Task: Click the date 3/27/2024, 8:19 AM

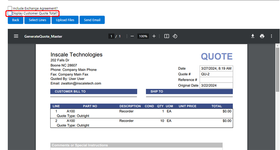Action: click(x=216, y=68)
